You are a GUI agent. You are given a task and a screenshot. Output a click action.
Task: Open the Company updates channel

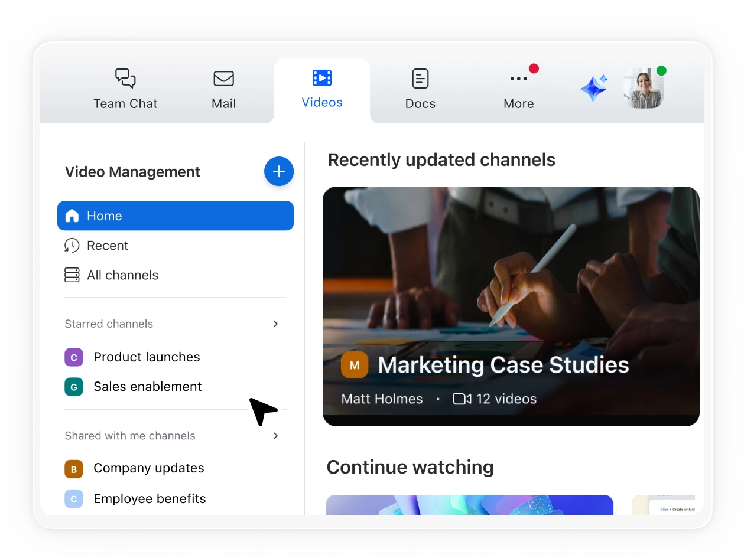[148, 468]
